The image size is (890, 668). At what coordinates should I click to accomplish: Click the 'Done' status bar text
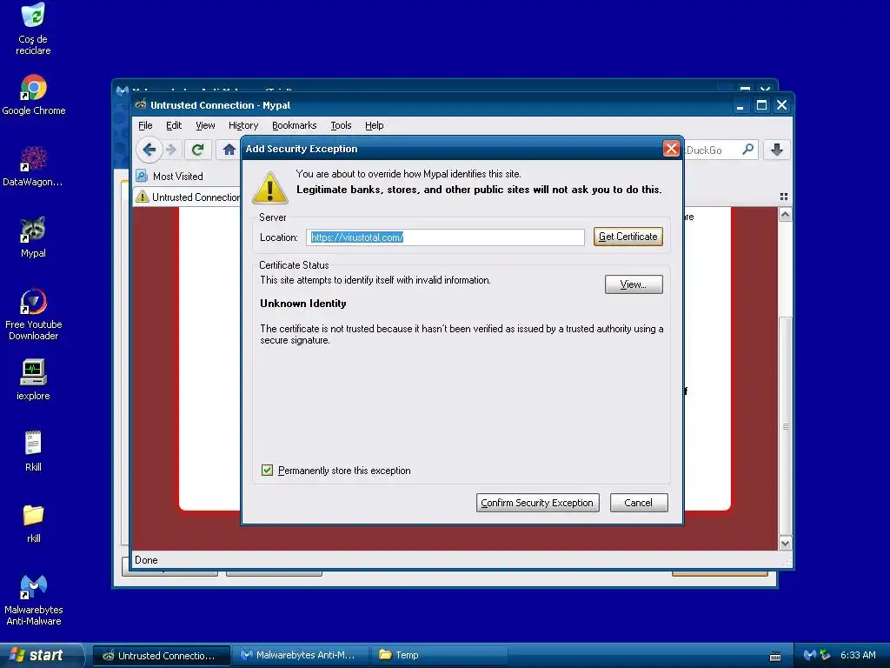pos(146,560)
